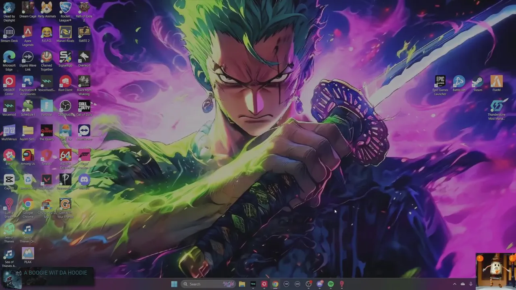This screenshot has height=290, width=516.
Task: Open Spotify from the taskbar
Action: pos(331,284)
